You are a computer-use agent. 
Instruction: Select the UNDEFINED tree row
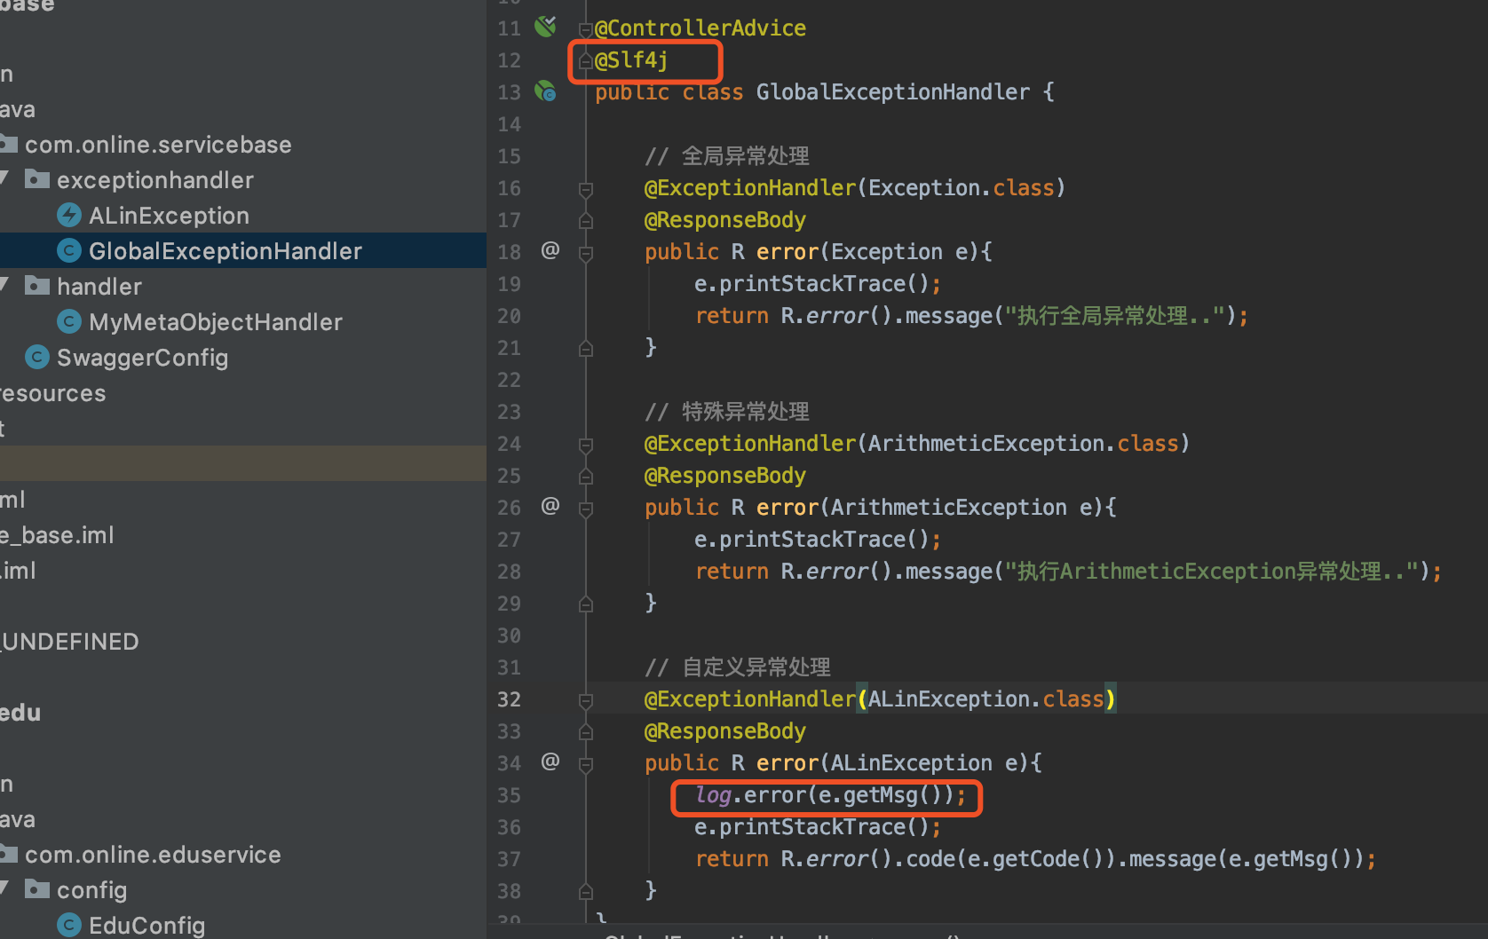(243, 641)
